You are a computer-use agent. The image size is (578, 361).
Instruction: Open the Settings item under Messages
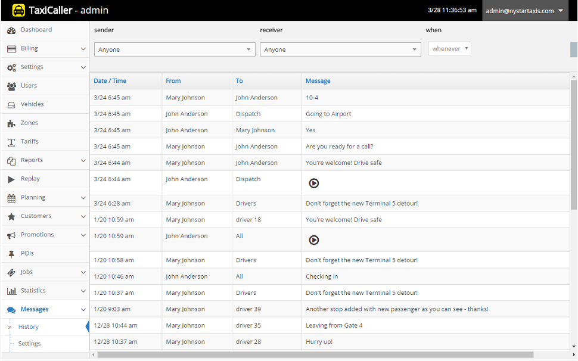(x=29, y=344)
